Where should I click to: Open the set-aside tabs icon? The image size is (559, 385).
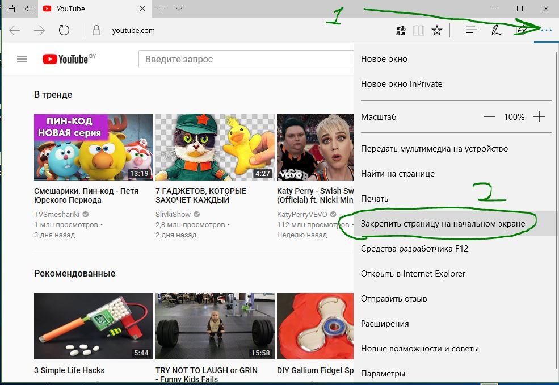(x=11, y=9)
